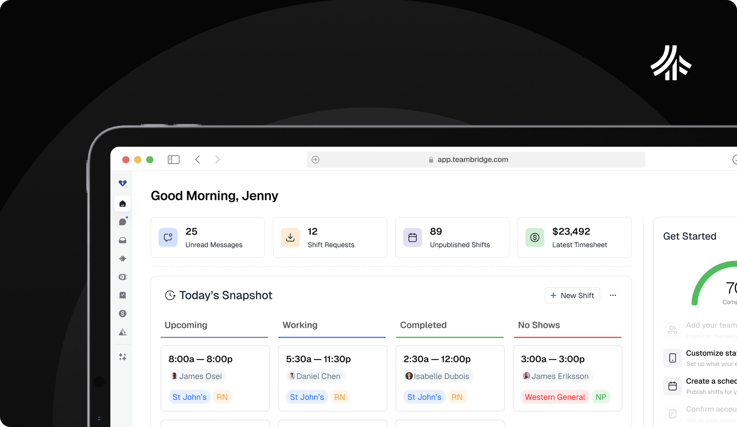The width and height of the screenshot is (737, 427).
Task: Click the blue heart logo in sidebar
Action: pyautogui.click(x=122, y=183)
